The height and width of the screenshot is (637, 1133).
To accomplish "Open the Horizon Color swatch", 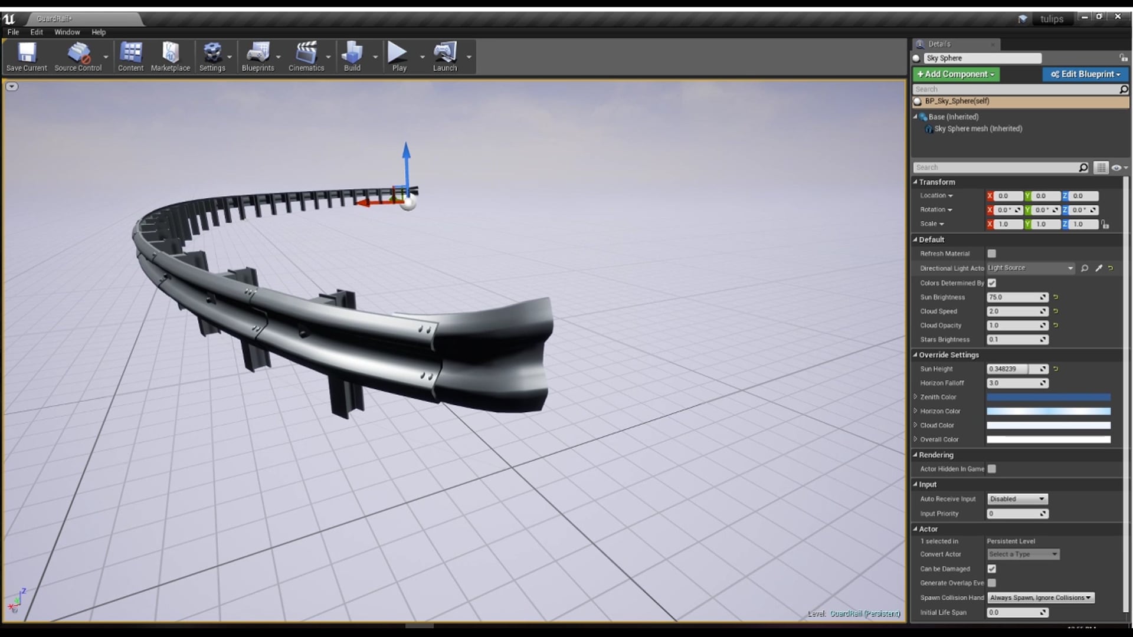I will tap(1049, 411).
